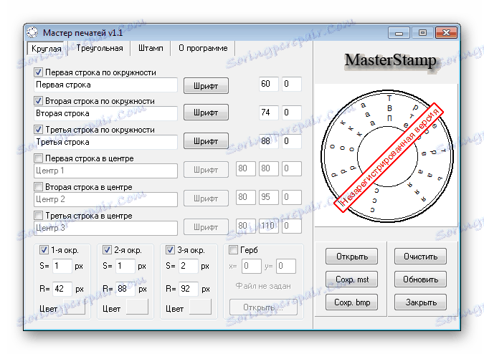Image resolution: width=484 pixels, height=354 pixels.
Task: Toggle the 2-я окр. checkbox
Action: click(x=107, y=250)
